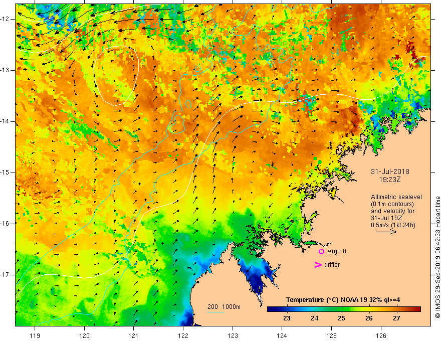Click the '(0.1m contours)' caption line
The height and width of the screenshot is (341, 441).
click(x=392, y=204)
